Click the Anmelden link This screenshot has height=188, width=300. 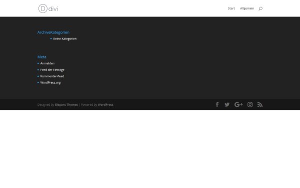click(x=47, y=63)
